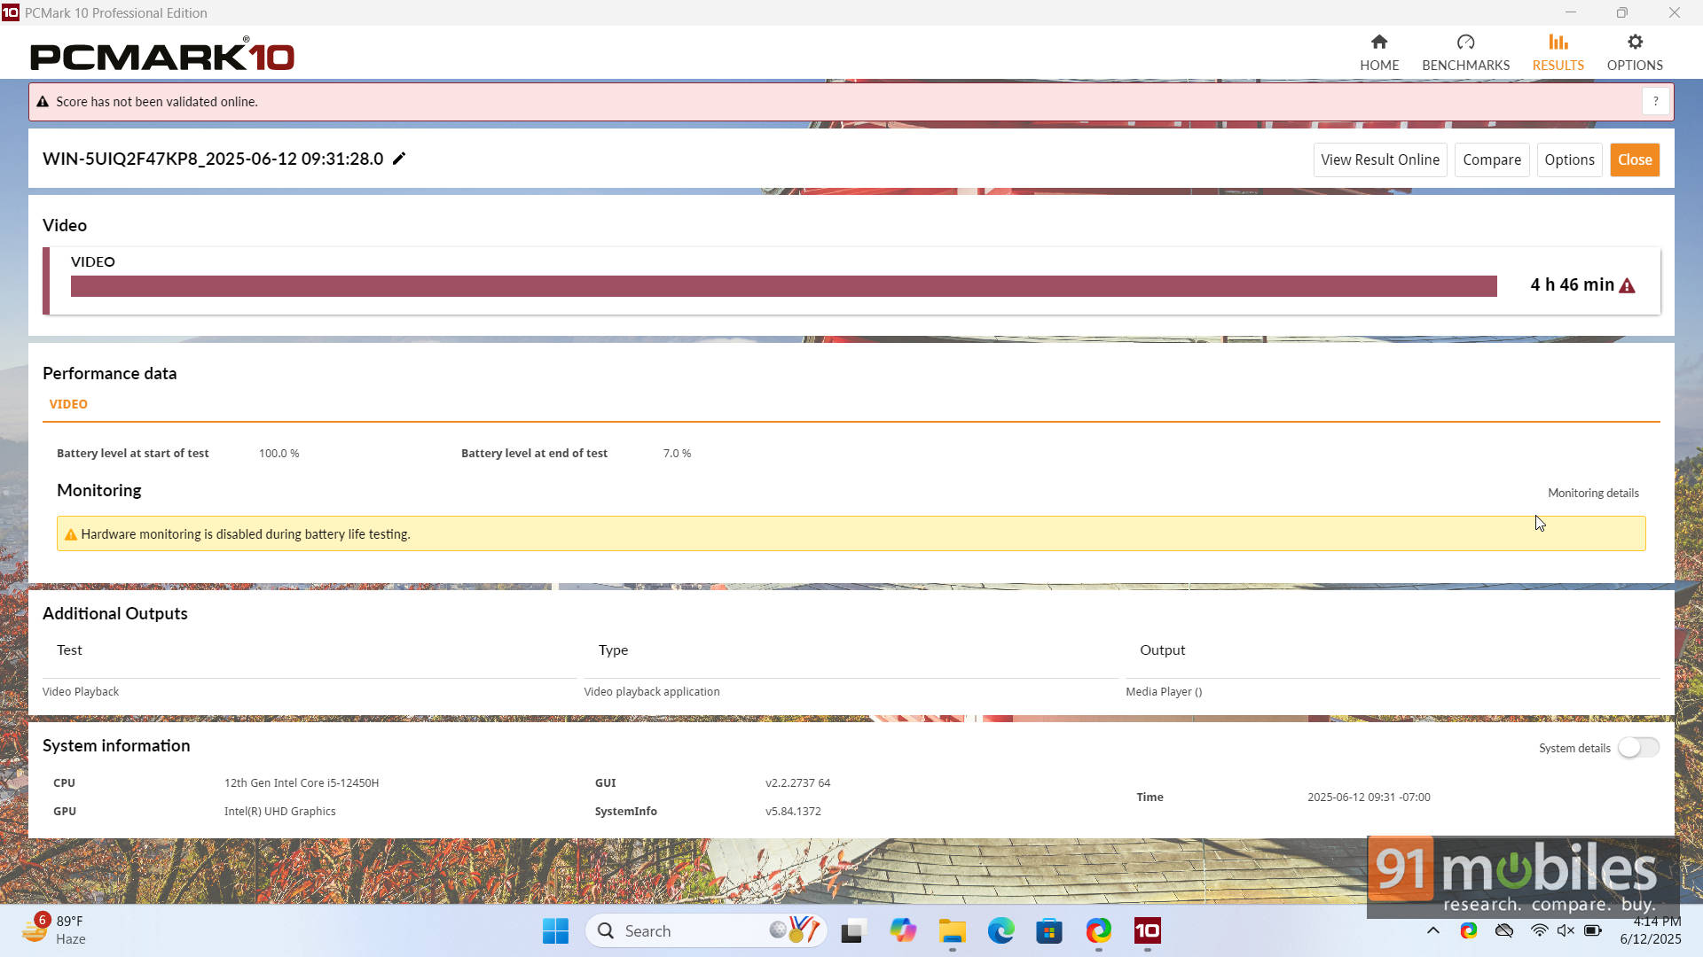Click the pencil icon to rename result
1703x957 pixels.
click(399, 159)
